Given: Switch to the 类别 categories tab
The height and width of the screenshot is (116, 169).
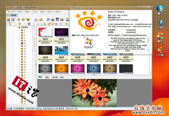Looking at the screenshot, I should [62, 77].
